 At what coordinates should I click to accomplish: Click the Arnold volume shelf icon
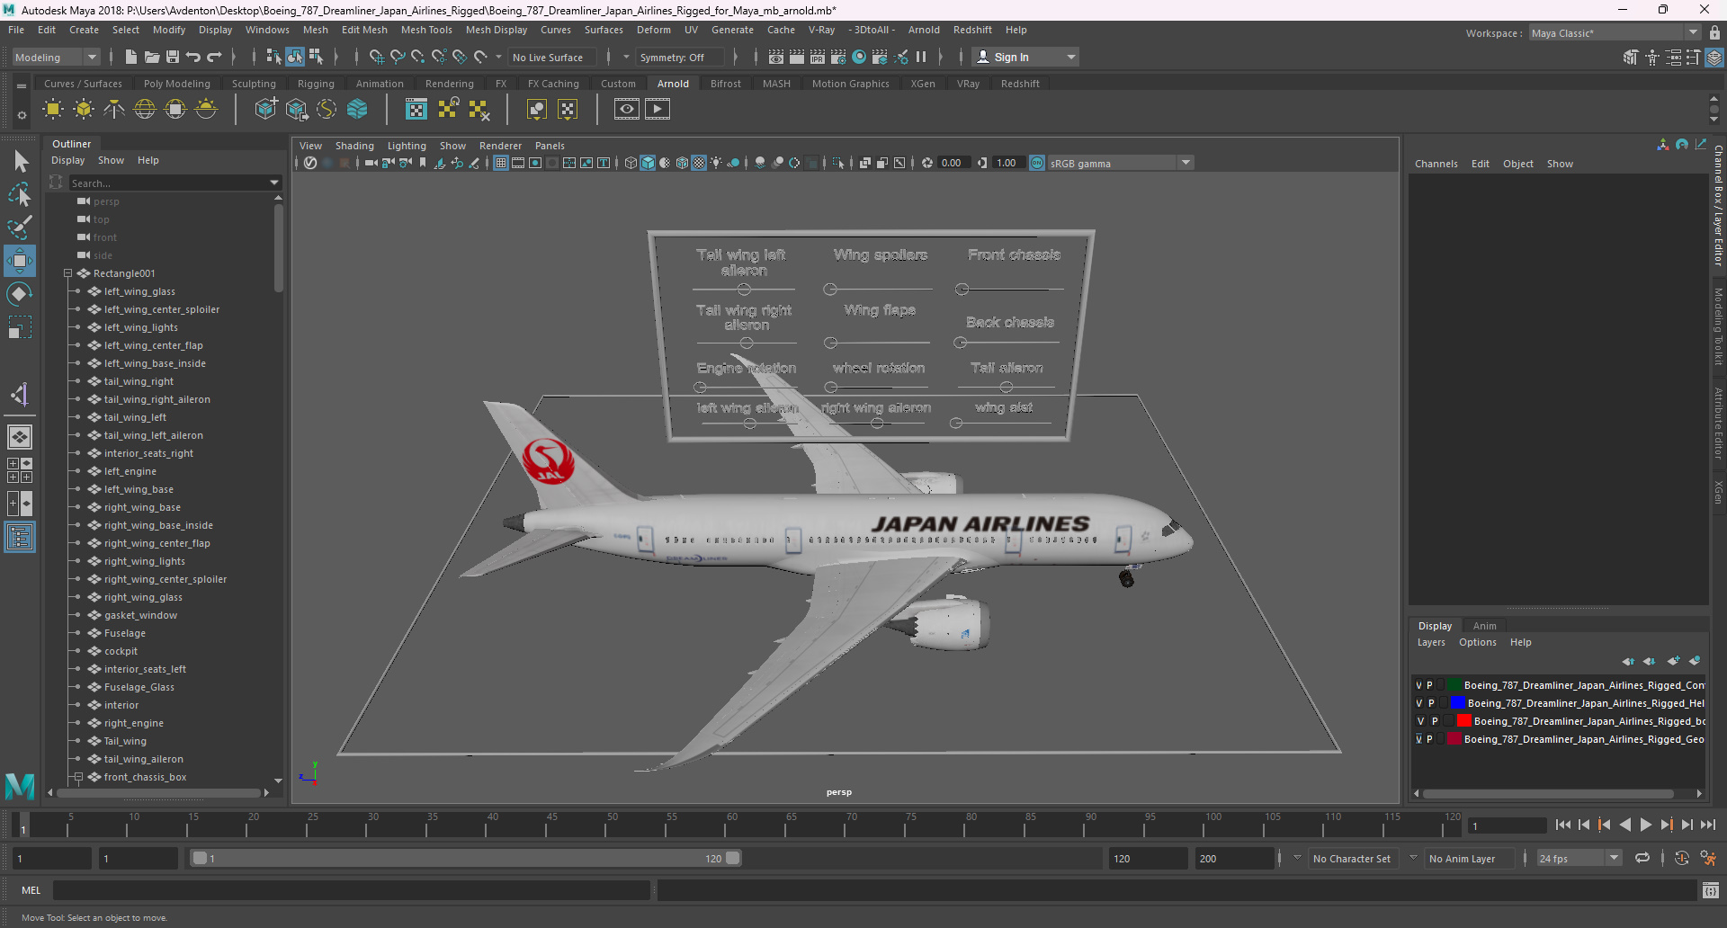pos(357,110)
